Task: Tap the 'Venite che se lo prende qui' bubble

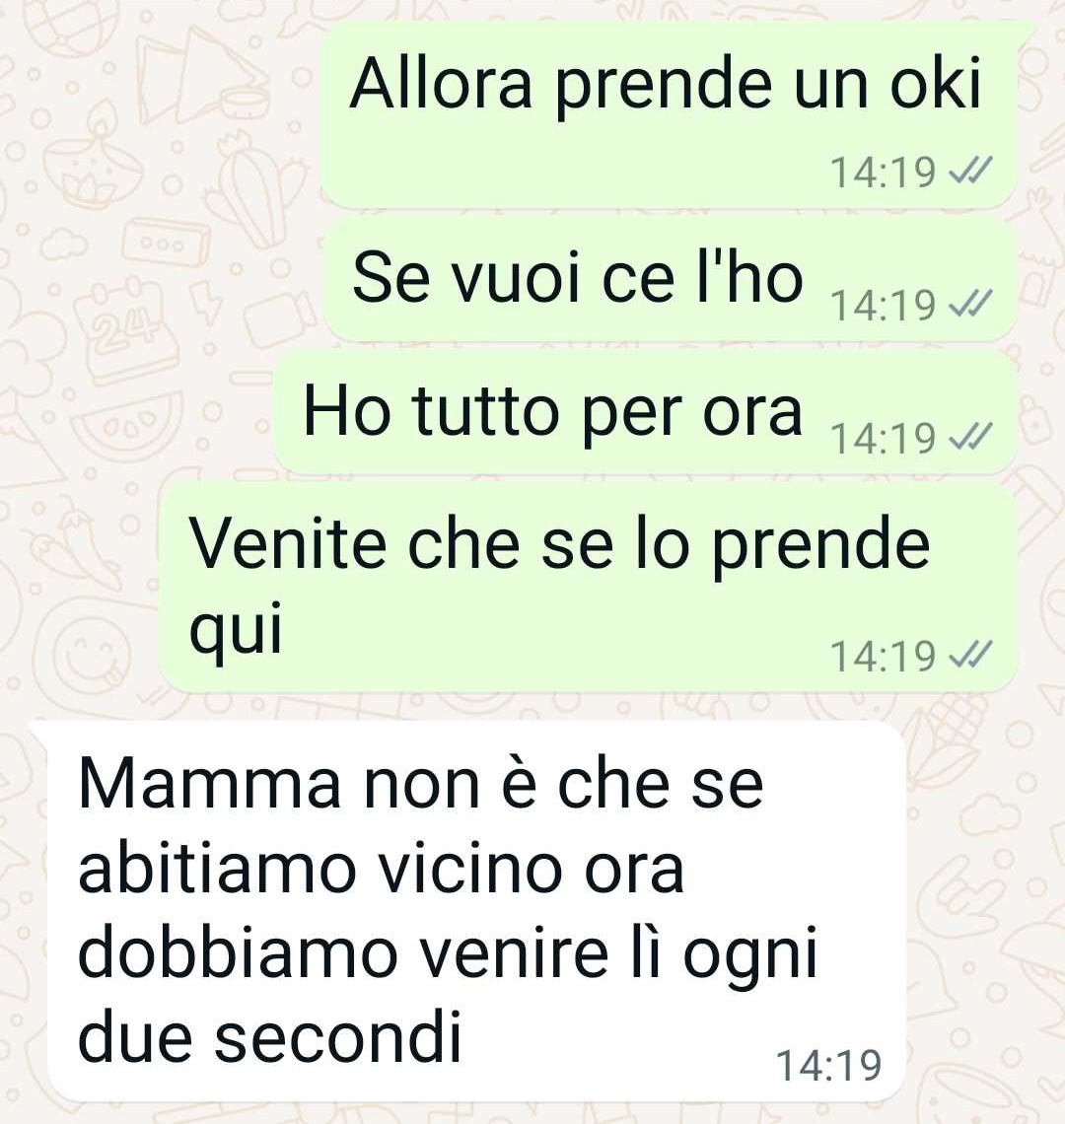Action: point(588,588)
